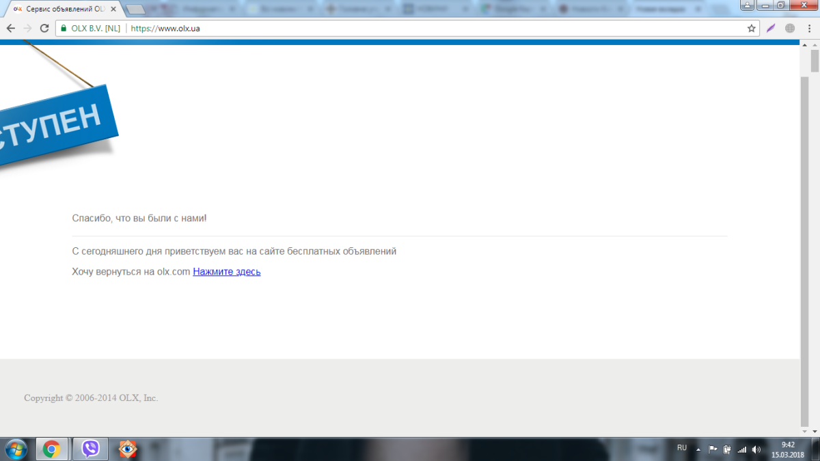View the OLX B.V. secure certificate info
Image resolution: width=820 pixels, height=461 pixels.
coord(90,29)
